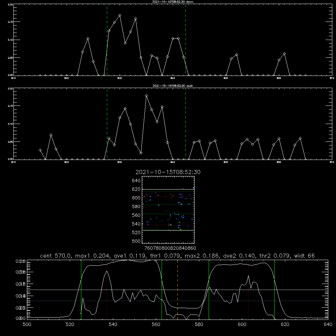Select the 'cent 570.0' value in bottom title

tap(55, 256)
